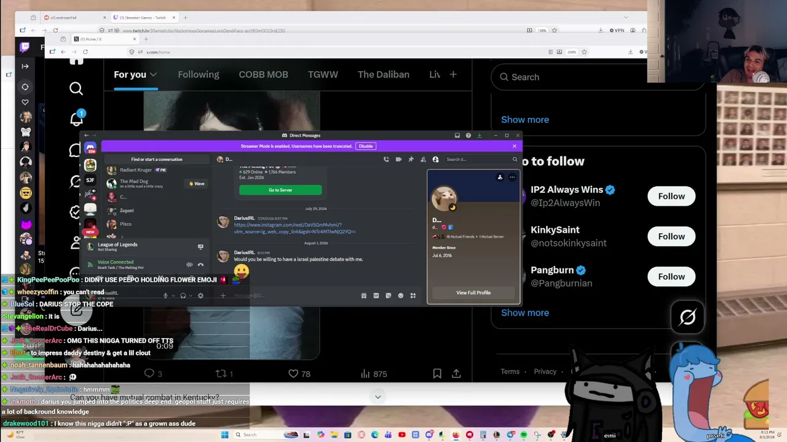787x442 pixels.
Task: Disable Streamer Mode in Discord
Action: (x=366, y=146)
